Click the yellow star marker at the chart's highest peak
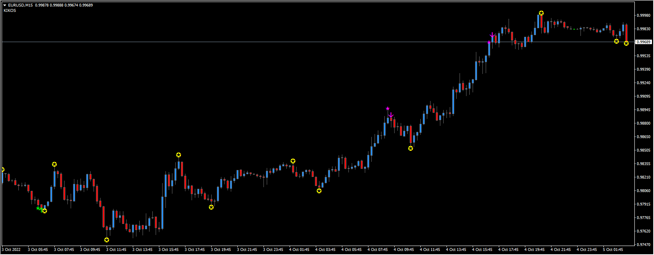Viewport: 654px width, 255px height. 541,13
